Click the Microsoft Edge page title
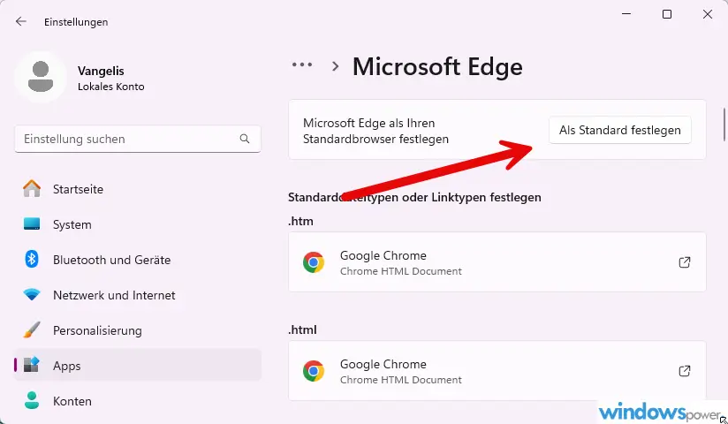The height and width of the screenshot is (424, 728). (x=437, y=66)
